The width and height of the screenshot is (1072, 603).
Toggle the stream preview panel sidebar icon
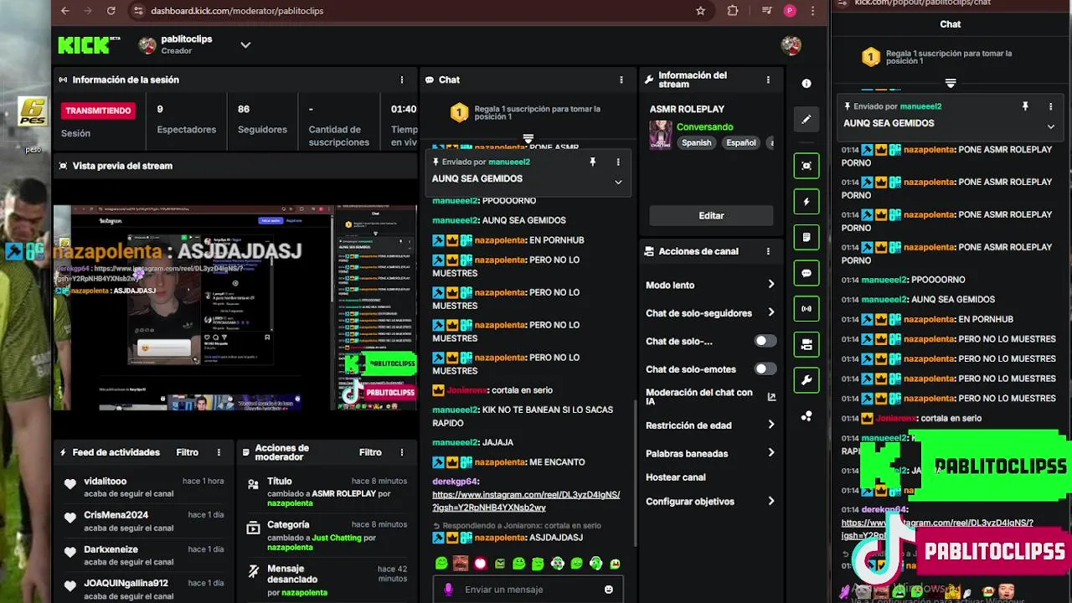(807, 166)
